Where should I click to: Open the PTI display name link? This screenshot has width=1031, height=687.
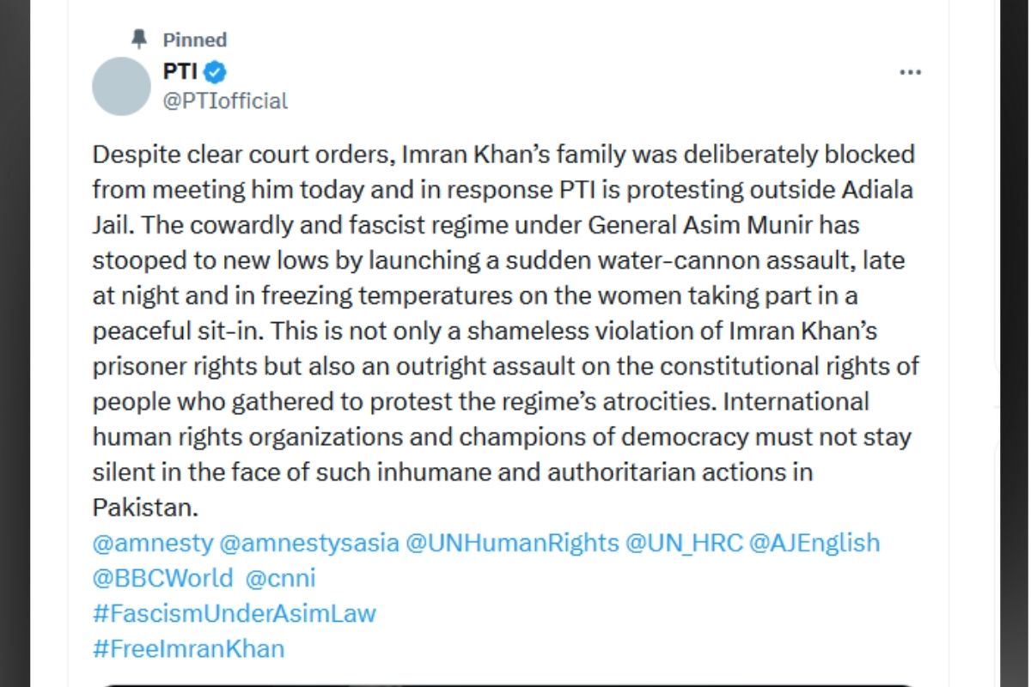coord(180,72)
